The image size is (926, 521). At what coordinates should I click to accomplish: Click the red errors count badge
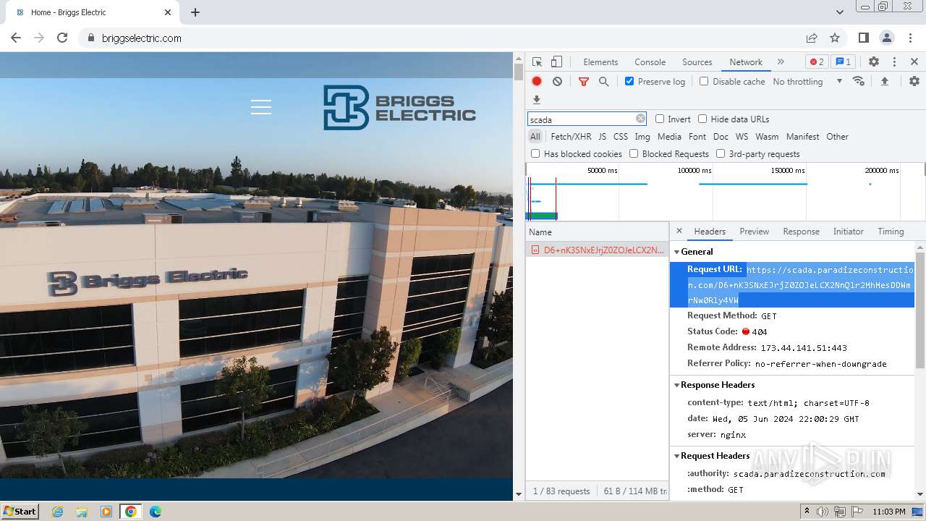(817, 62)
